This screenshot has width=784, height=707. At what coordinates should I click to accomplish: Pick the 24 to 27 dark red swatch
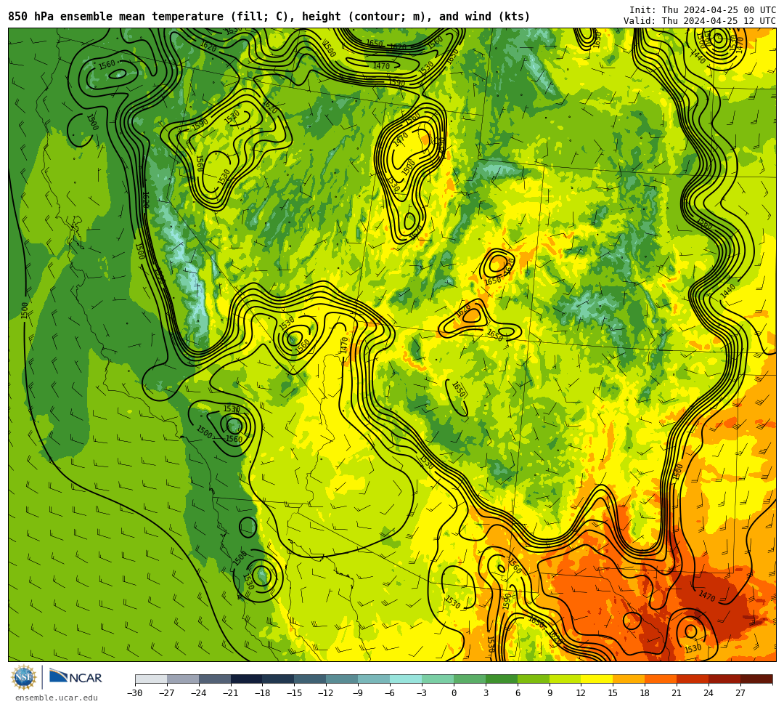pos(725,679)
